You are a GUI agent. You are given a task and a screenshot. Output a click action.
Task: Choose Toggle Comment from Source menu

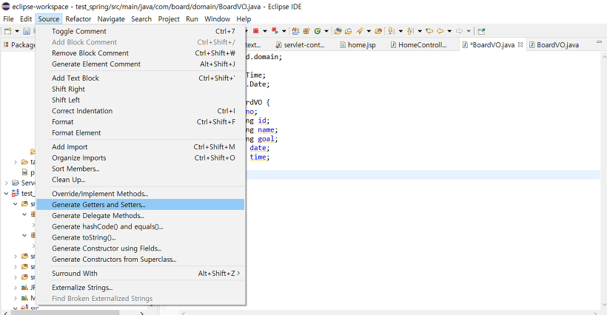point(141,31)
